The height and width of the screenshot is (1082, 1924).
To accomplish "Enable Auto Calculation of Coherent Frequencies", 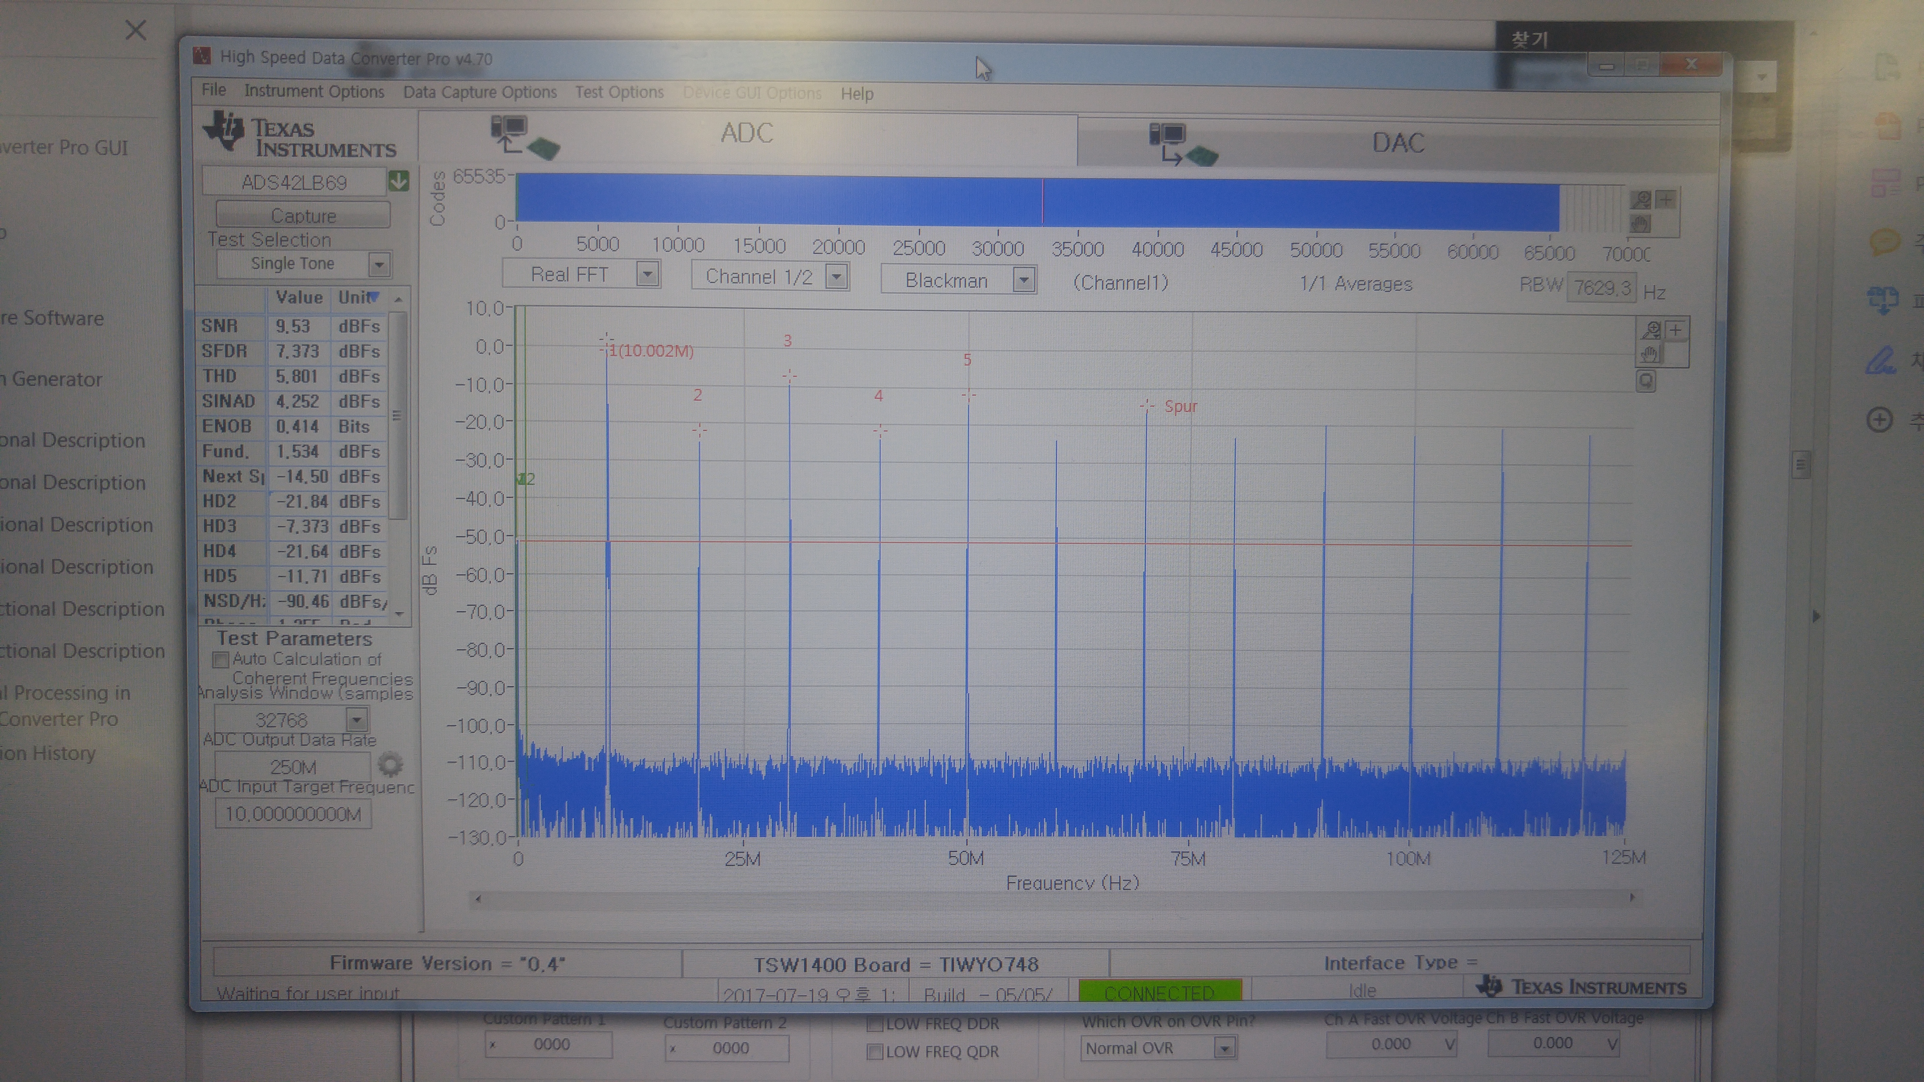I will tap(220, 660).
